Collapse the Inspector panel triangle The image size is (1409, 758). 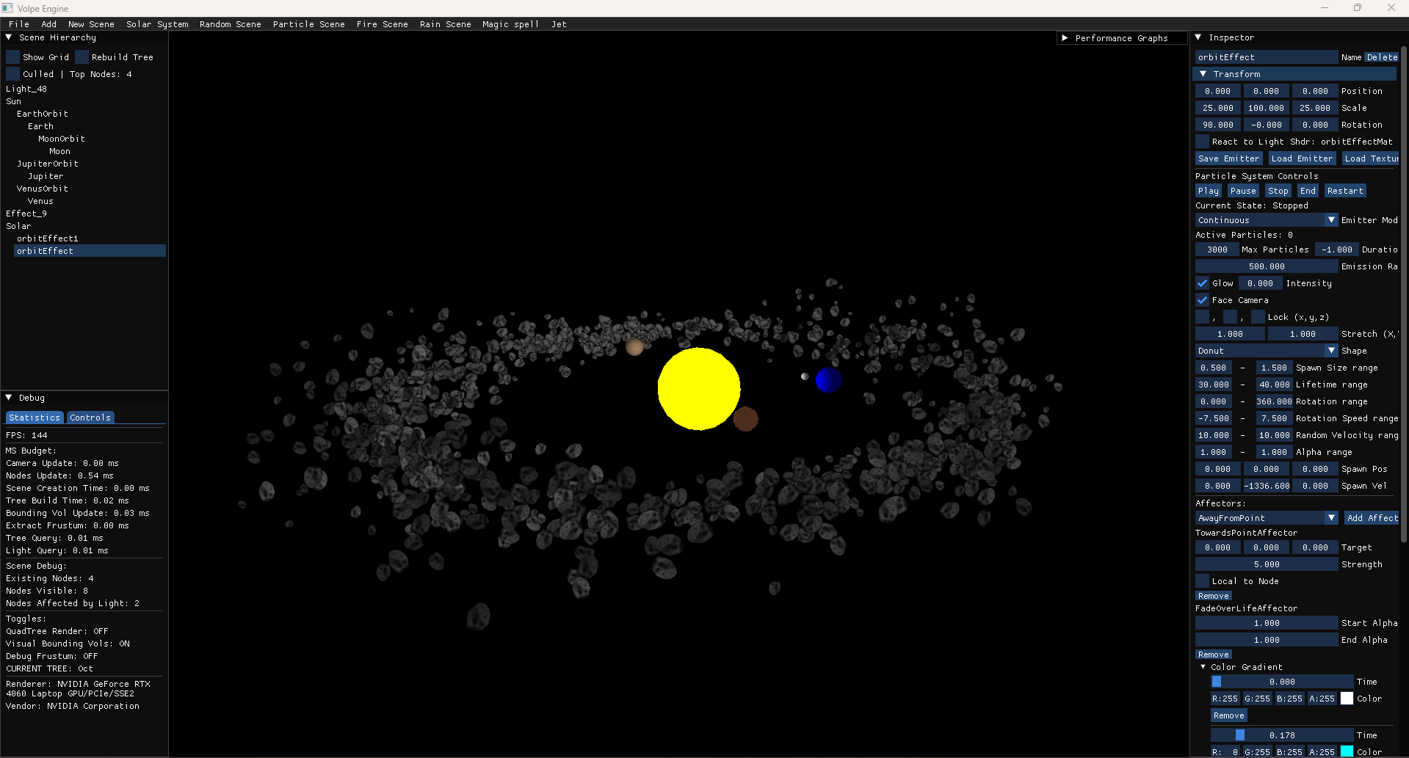click(x=1200, y=37)
